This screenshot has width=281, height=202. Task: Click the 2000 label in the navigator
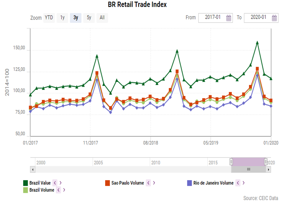click(41, 163)
